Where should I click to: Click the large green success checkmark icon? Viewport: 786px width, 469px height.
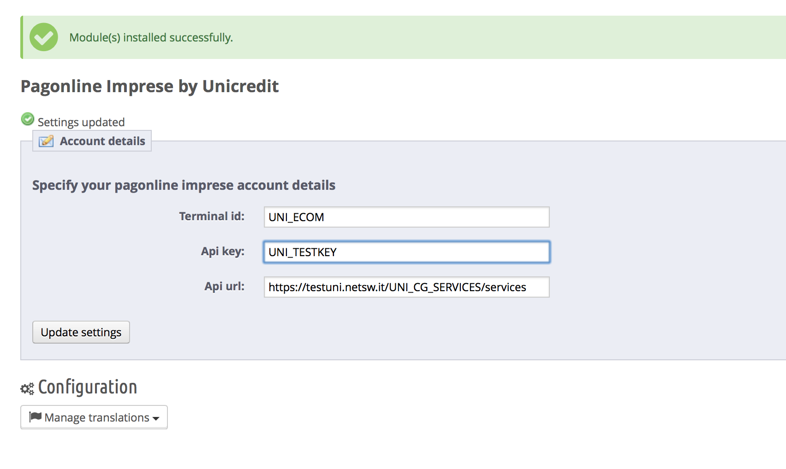coord(44,37)
